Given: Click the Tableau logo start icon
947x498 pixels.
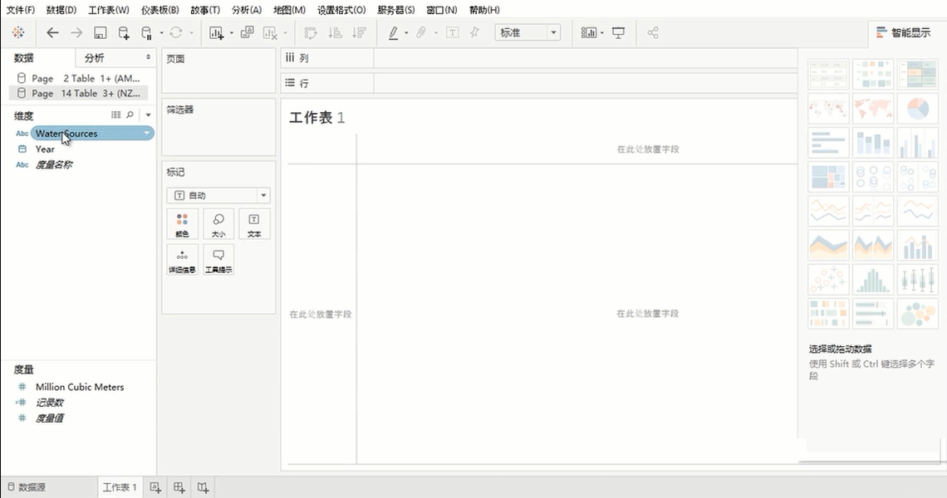Looking at the screenshot, I should 18,33.
